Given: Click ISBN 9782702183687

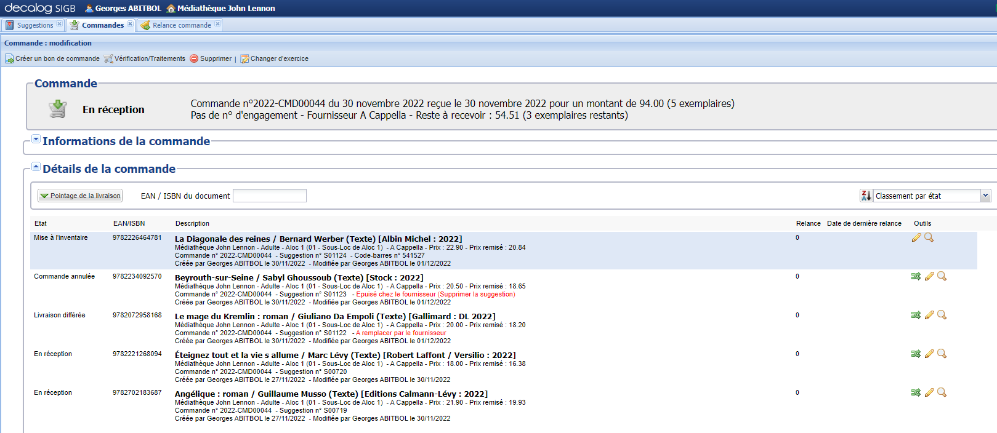Looking at the screenshot, I should coord(137,392).
